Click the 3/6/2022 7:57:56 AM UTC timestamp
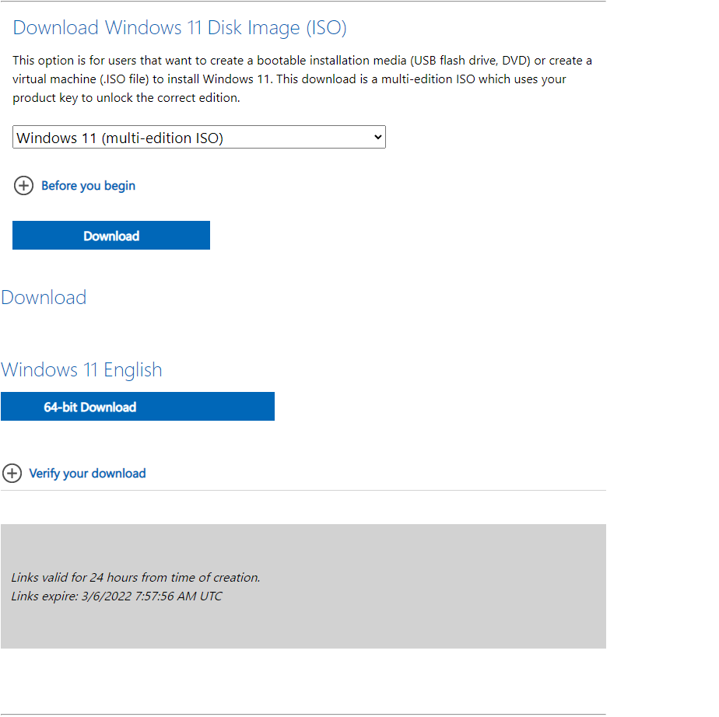Screen dimensions: 719x717 (152, 596)
